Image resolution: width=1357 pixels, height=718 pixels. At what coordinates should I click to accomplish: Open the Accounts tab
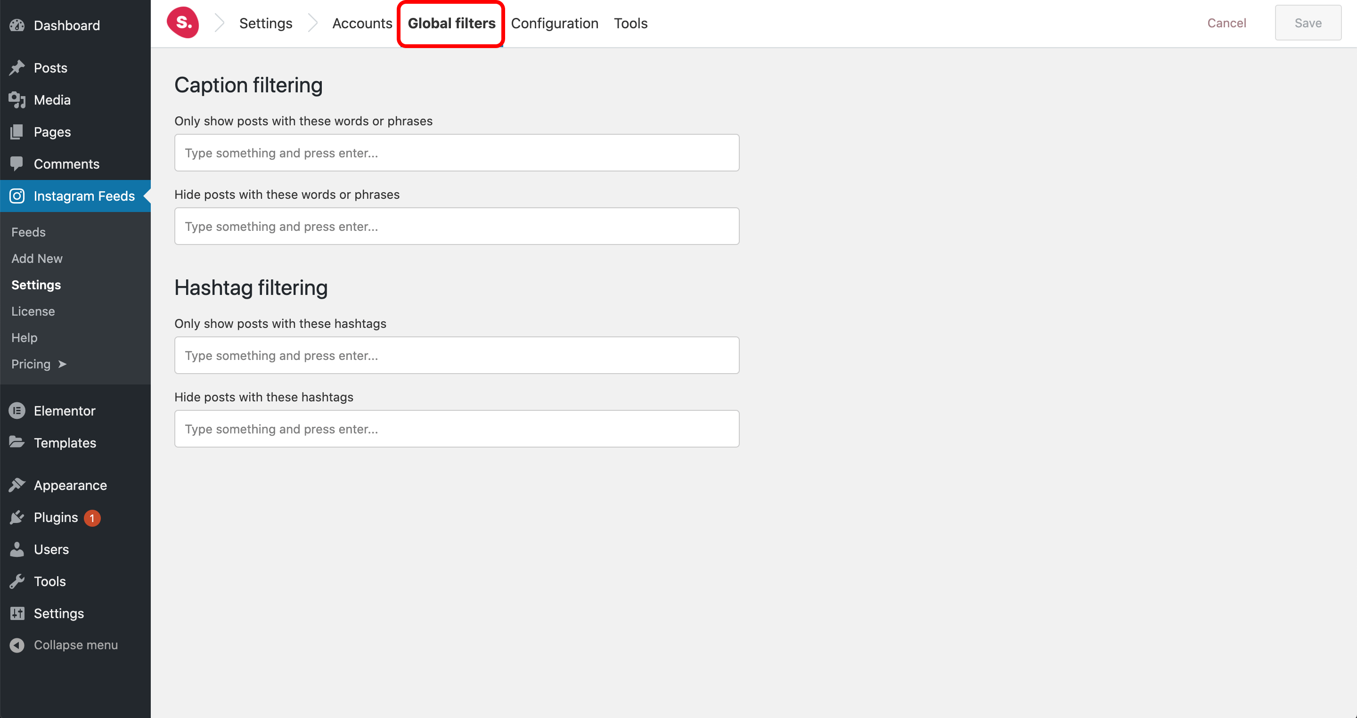(362, 23)
